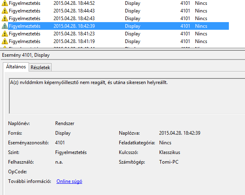Click the warning icon of the 18:44:43 event

4,10
